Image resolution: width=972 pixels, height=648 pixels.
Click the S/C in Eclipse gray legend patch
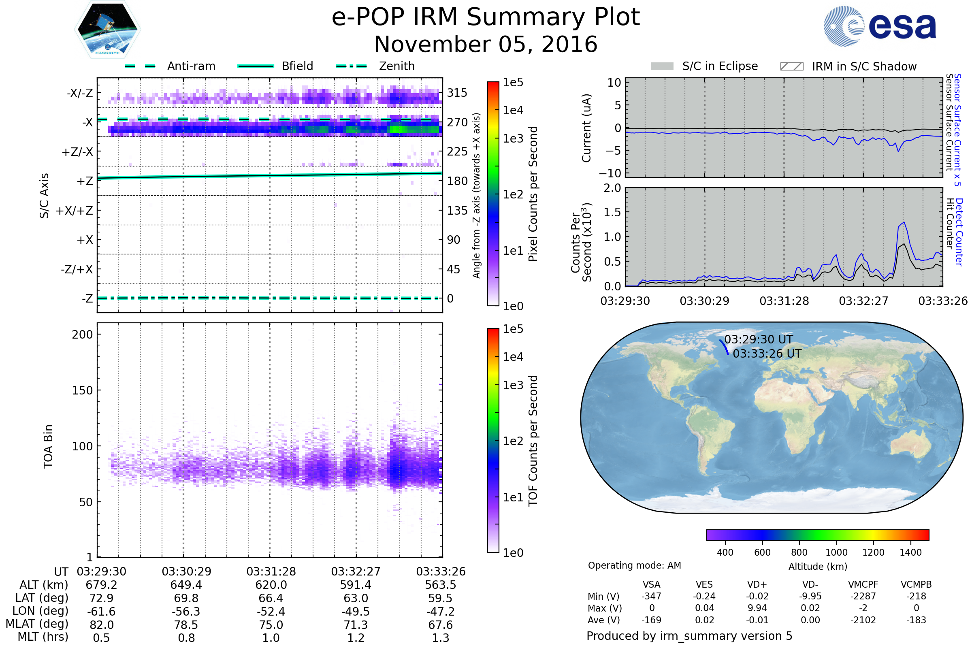pos(662,66)
